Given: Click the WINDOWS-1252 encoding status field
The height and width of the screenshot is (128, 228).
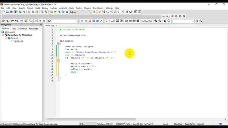Looking at the screenshot, I should [123, 124].
